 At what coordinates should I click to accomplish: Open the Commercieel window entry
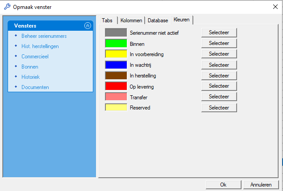point(35,57)
